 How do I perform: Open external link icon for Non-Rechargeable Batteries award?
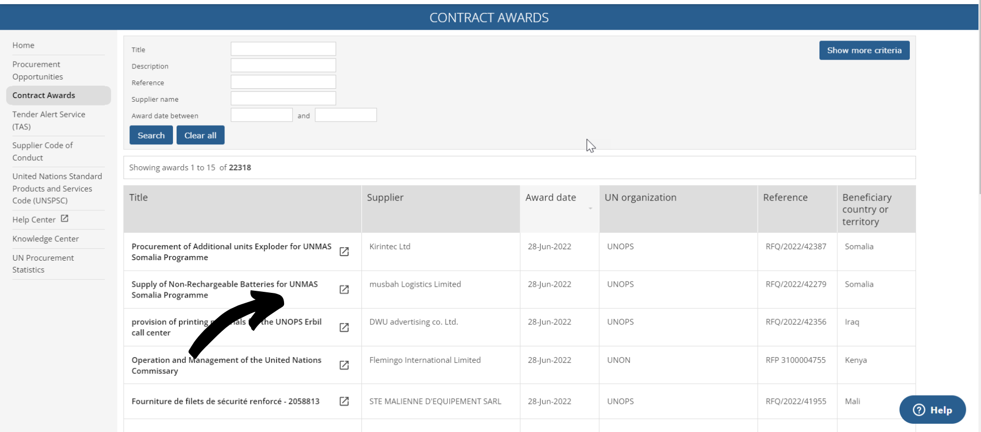click(344, 290)
